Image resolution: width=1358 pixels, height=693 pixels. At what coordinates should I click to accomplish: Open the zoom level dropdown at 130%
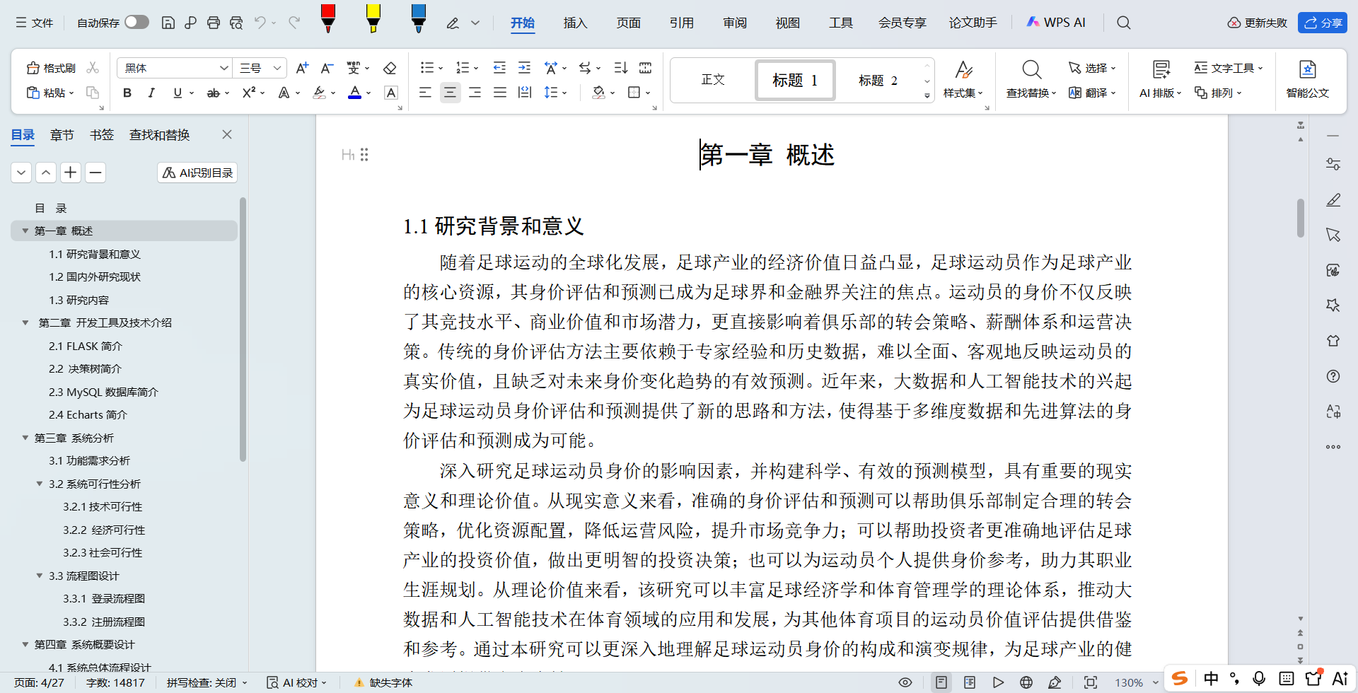click(1156, 682)
